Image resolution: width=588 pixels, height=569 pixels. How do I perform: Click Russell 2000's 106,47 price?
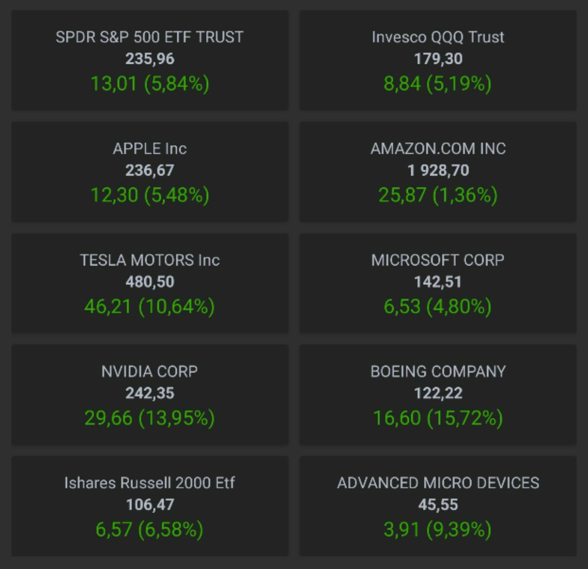click(150, 505)
